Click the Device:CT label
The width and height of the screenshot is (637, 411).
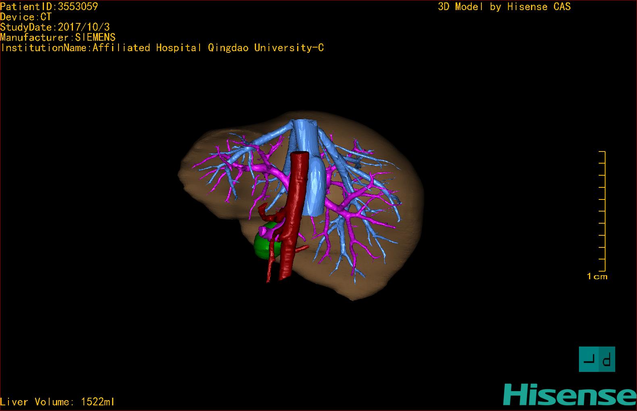[x=26, y=17]
